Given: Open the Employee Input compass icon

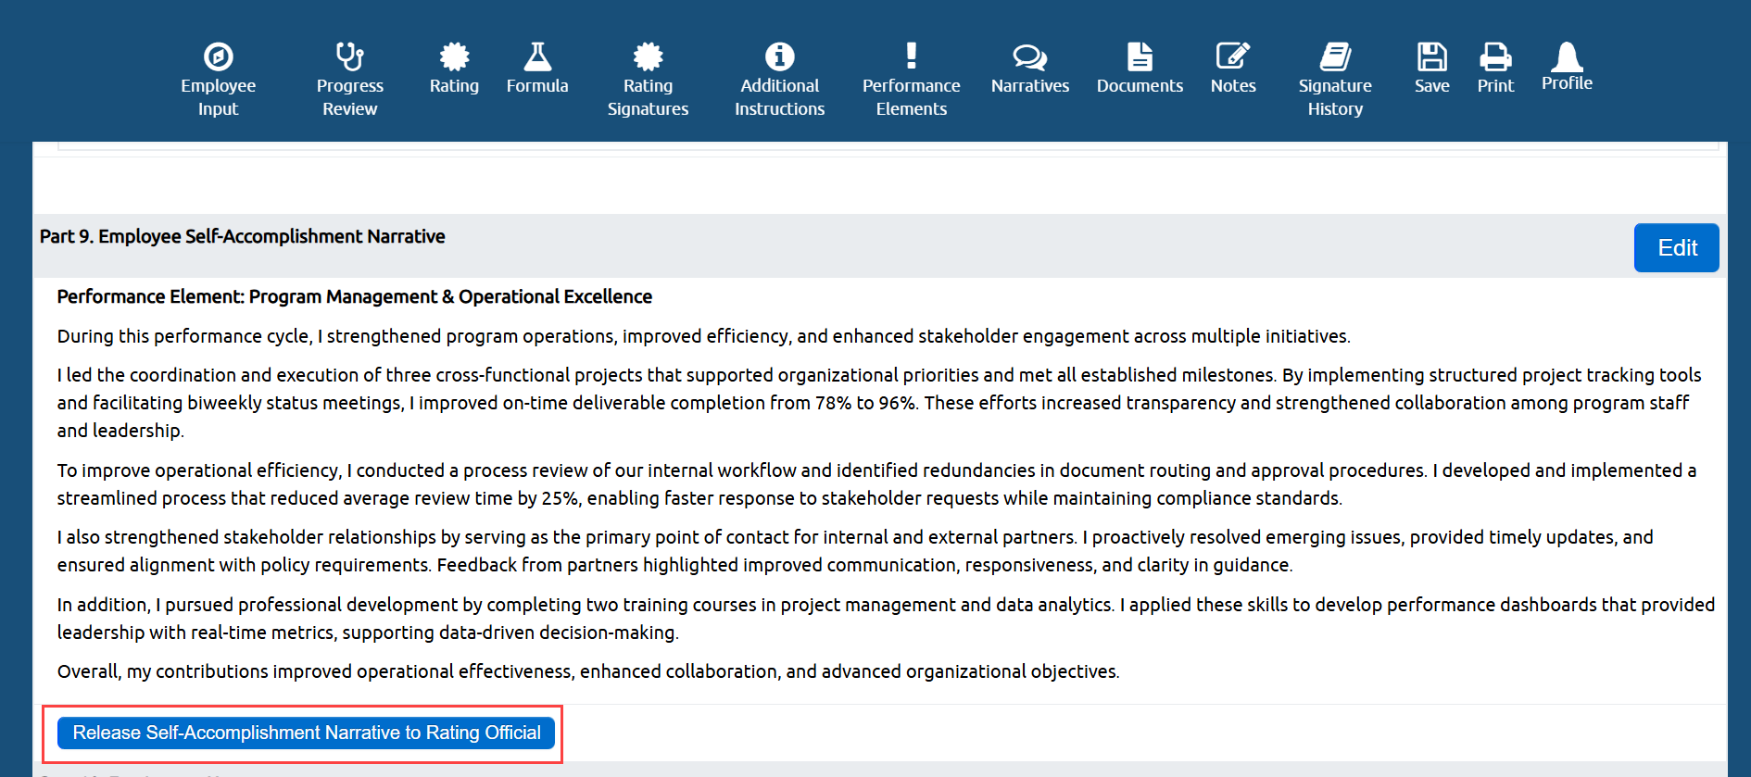Looking at the screenshot, I should 218,56.
